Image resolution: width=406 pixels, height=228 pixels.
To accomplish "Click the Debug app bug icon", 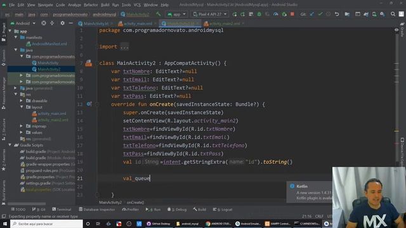I will (259, 14).
